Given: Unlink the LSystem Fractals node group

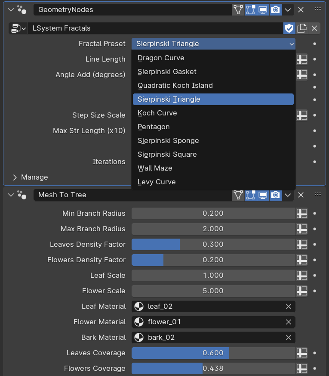Looking at the screenshot, I should point(314,28).
